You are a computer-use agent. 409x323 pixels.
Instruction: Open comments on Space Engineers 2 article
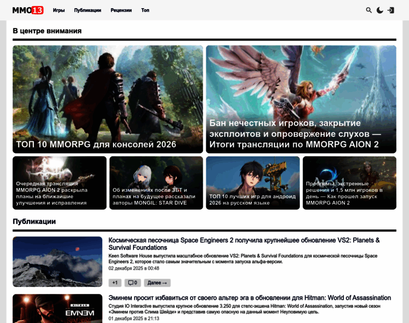click(x=133, y=283)
